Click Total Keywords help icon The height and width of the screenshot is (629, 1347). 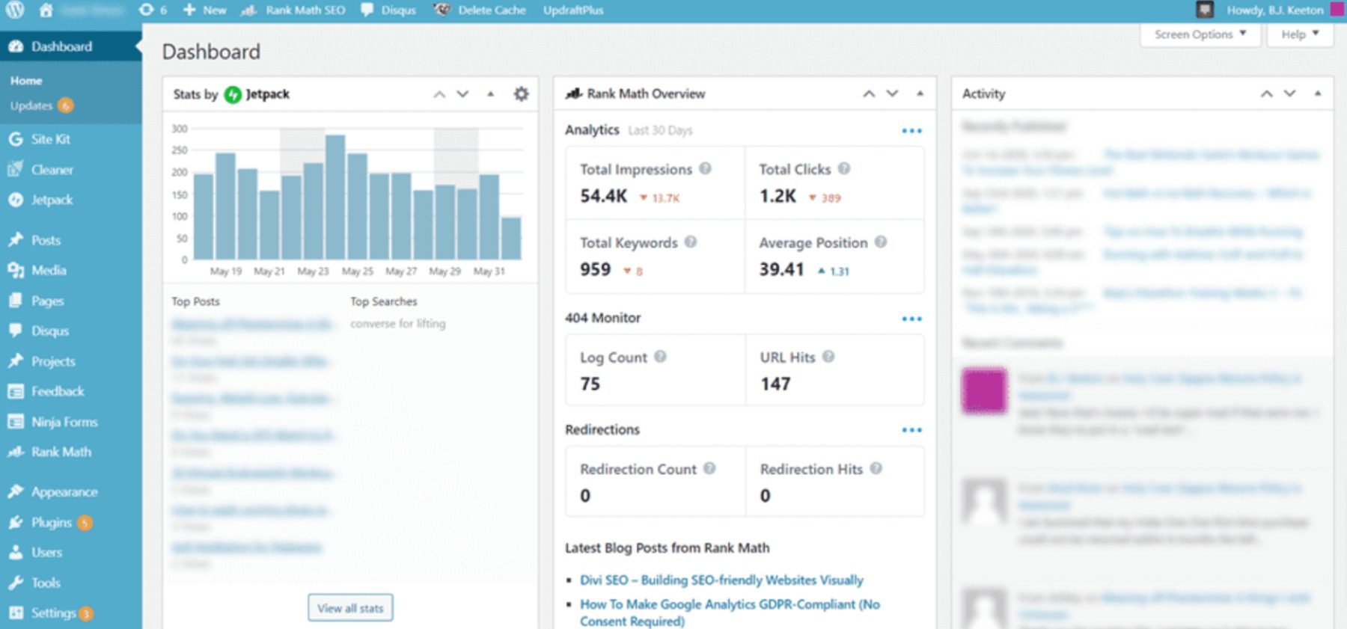click(x=691, y=242)
